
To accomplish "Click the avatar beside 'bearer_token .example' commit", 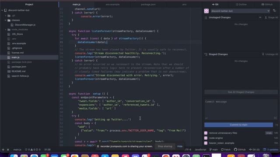I will [206, 143].
